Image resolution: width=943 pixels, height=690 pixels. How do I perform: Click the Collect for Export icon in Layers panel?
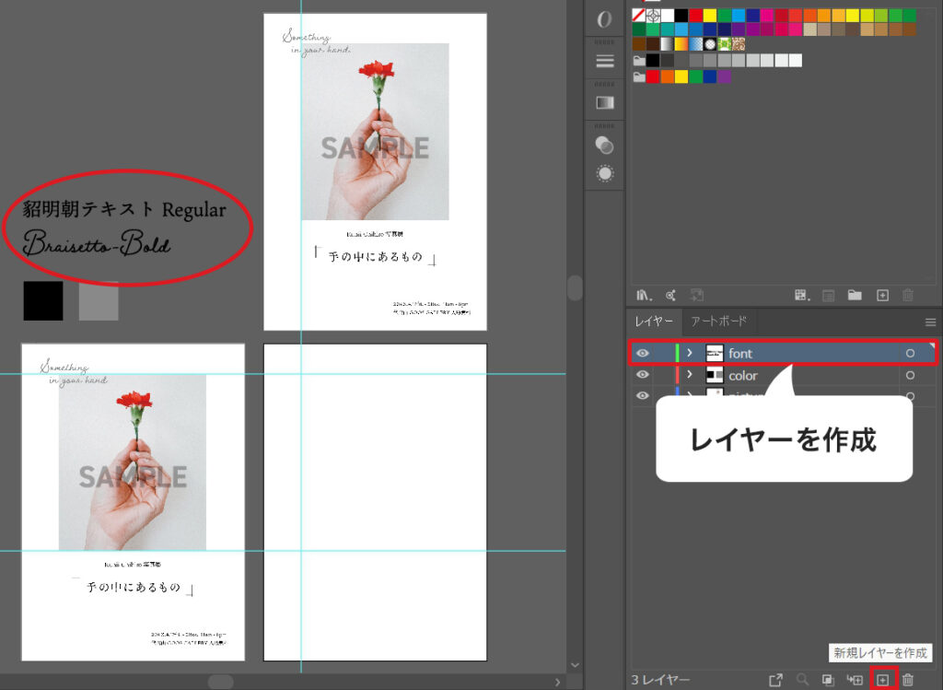pyautogui.click(x=775, y=680)
